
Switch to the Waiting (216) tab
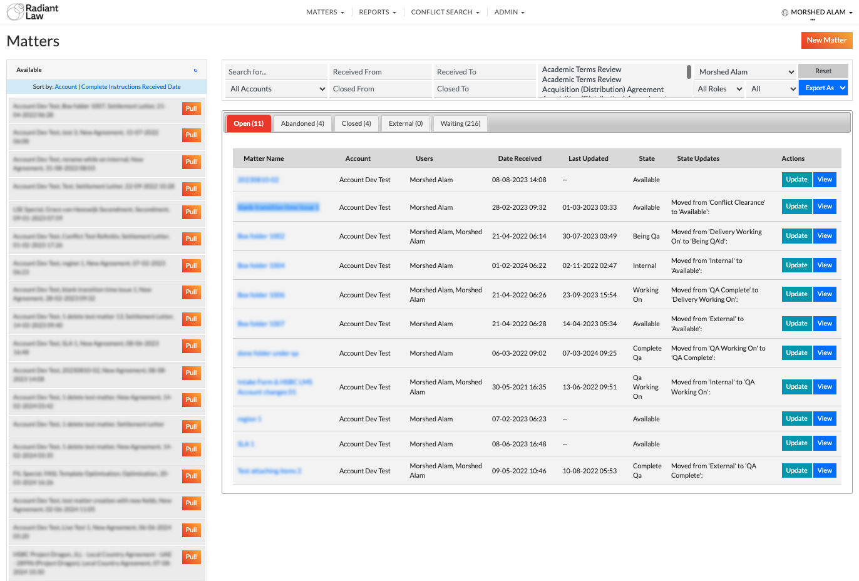click(x=460, y=123)
